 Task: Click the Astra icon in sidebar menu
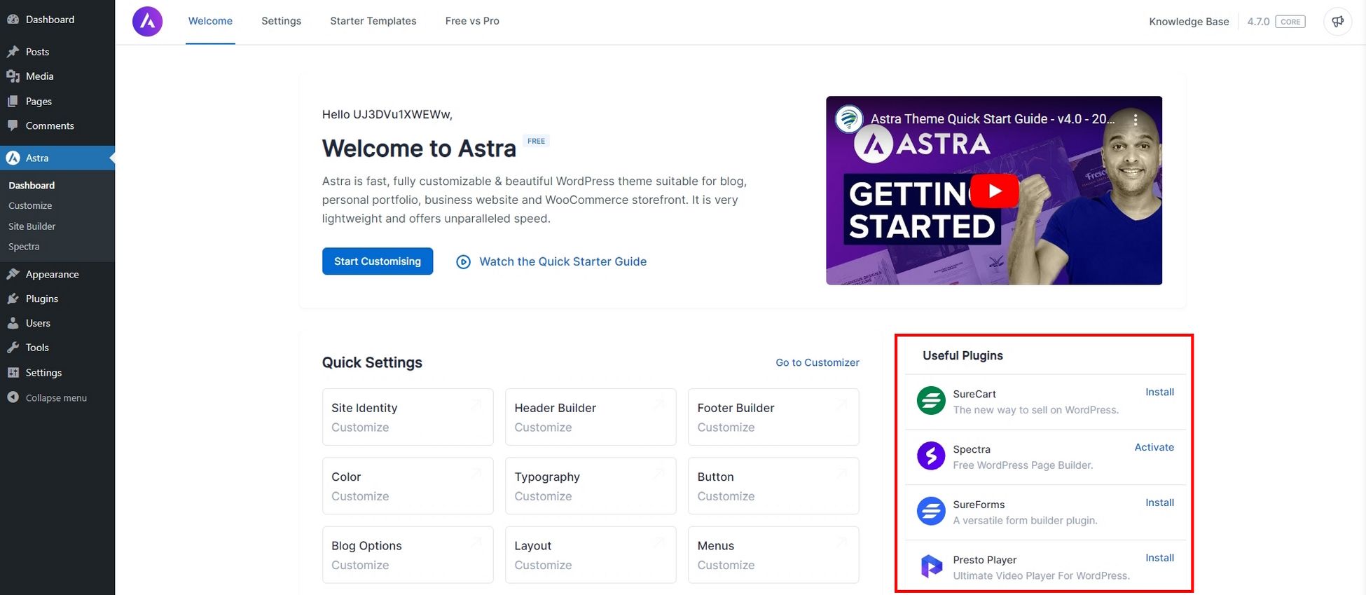tap(13, 158)
